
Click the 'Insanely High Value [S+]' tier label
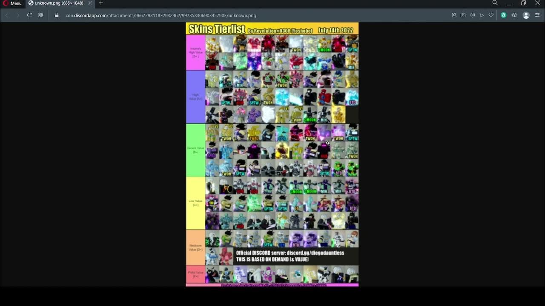click(195, 52)
